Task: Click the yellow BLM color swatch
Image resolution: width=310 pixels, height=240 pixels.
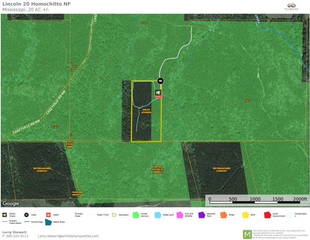Action: [245, 215]
